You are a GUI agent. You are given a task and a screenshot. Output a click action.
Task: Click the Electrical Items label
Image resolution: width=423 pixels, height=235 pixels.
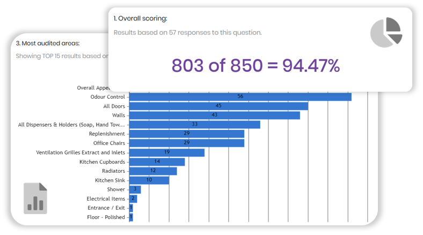click(106, 199)
